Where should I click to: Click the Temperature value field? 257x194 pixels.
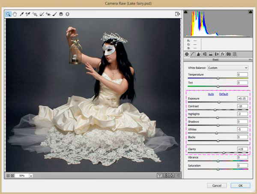pos(242,75)
